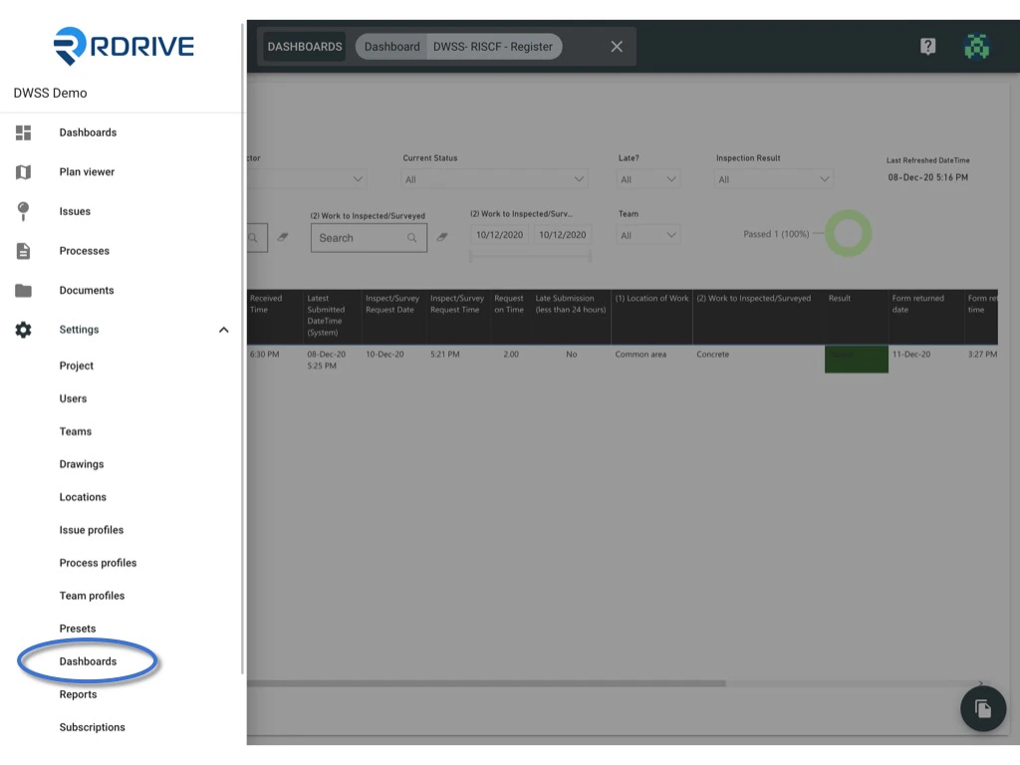This screenshot has height=765, width=1020.
Task: Open the Dashboards grid icon in sidebar
Action: (x=22, y=131)
